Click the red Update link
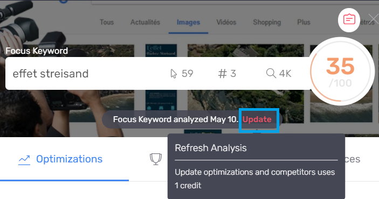Screen dimensions: 379x199 257,119
